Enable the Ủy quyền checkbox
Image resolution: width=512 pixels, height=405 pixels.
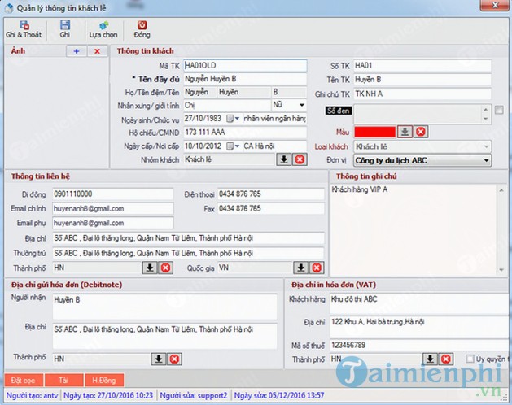coord(470,359)
